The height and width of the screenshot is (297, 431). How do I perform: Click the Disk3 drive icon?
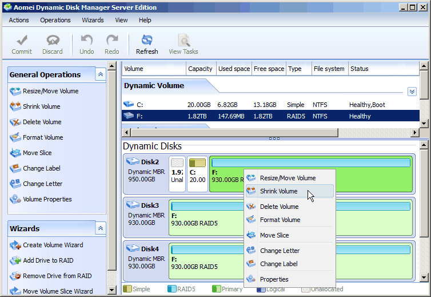pos(133,205)
